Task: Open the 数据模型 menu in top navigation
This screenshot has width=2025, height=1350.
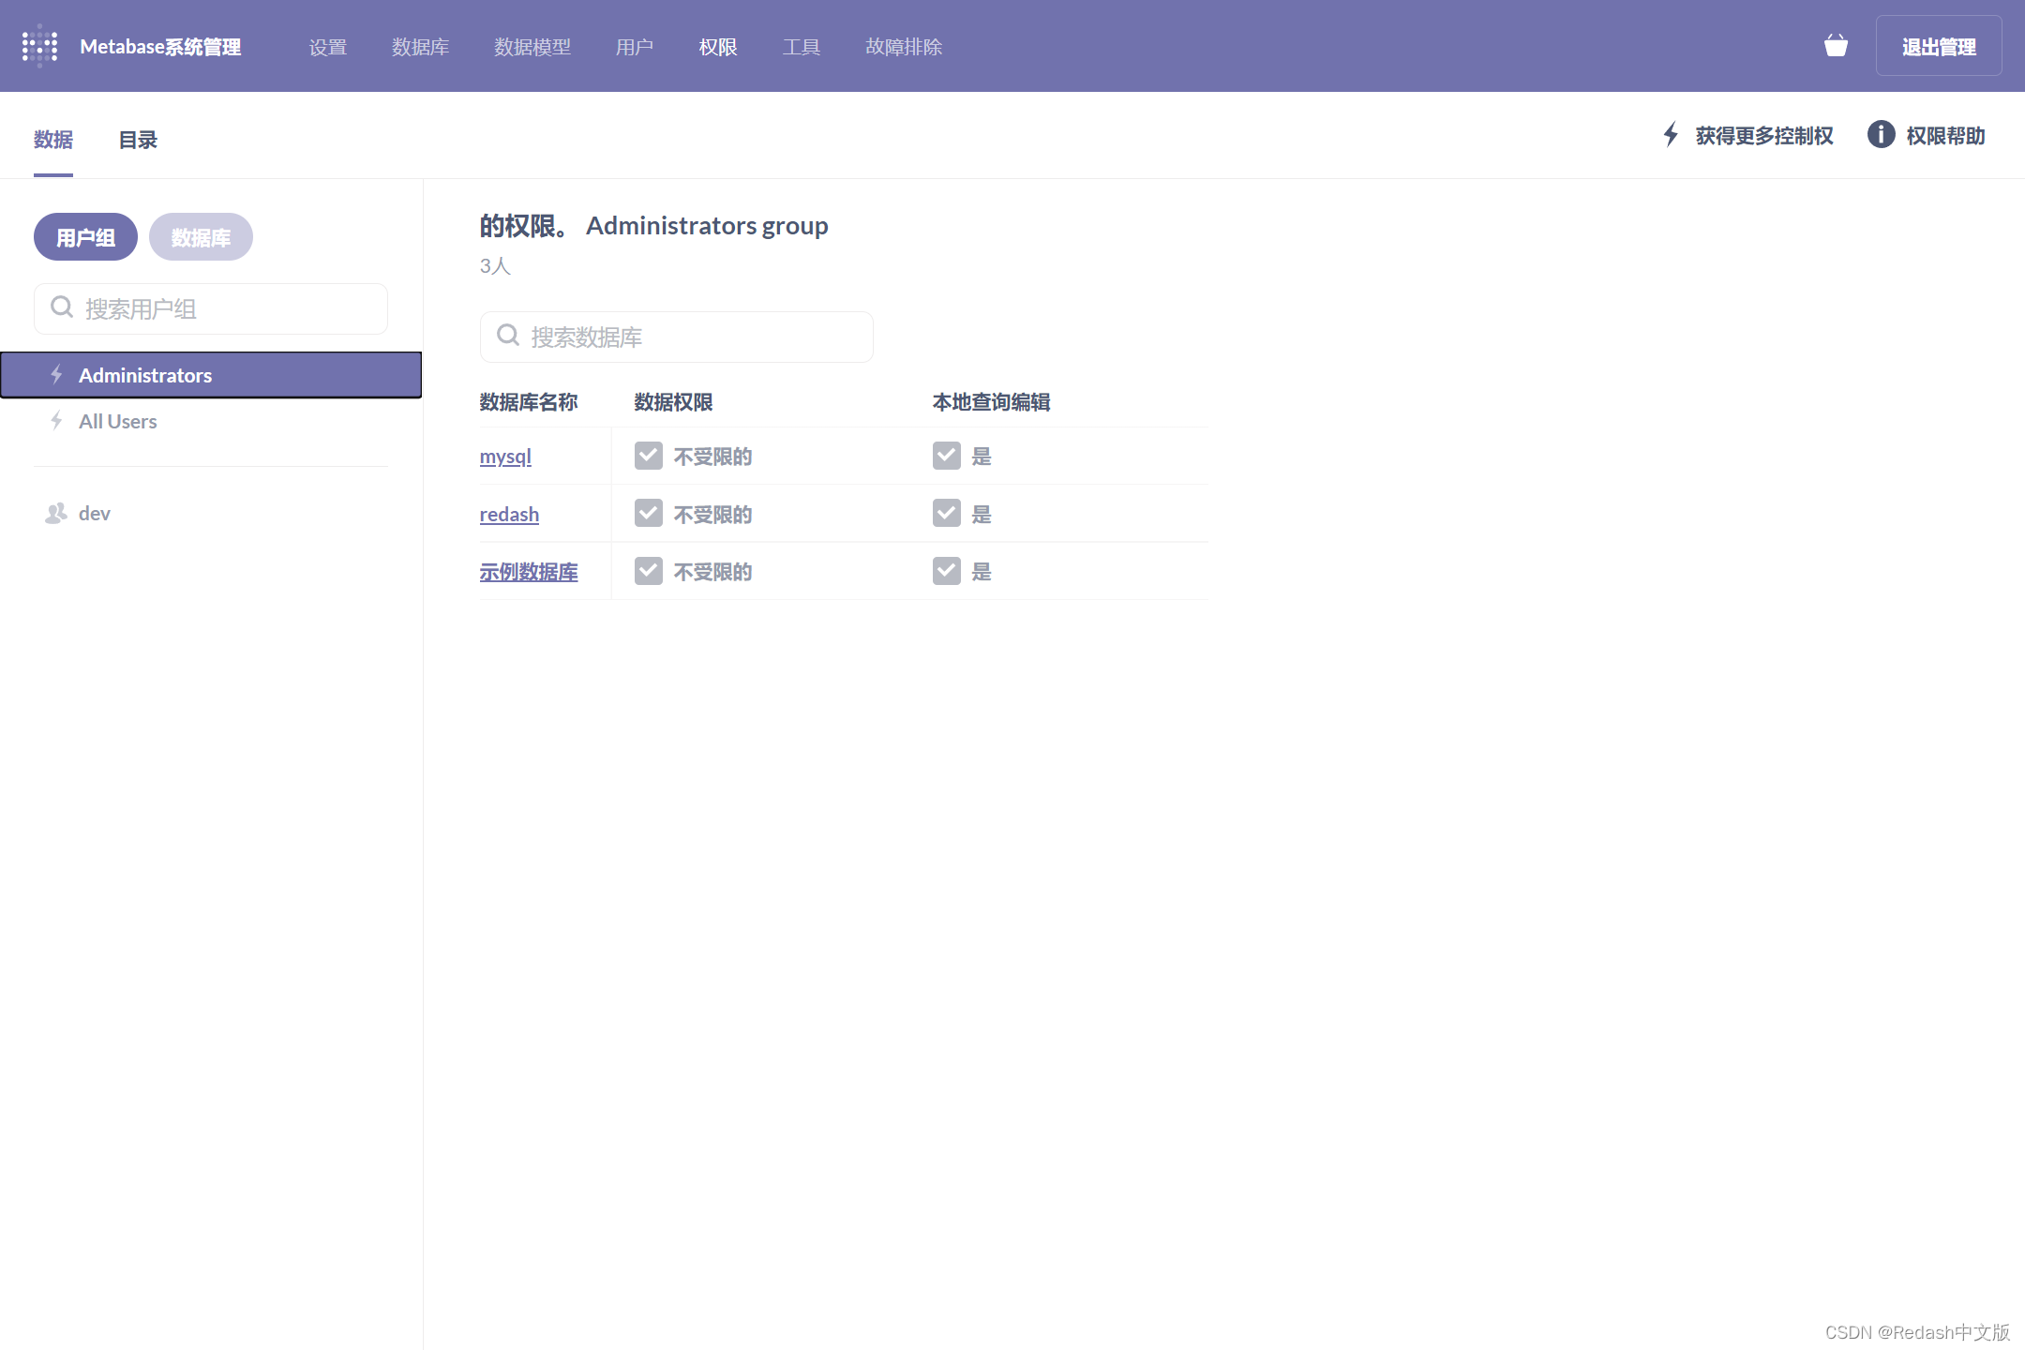Action: tap(532, 47)
